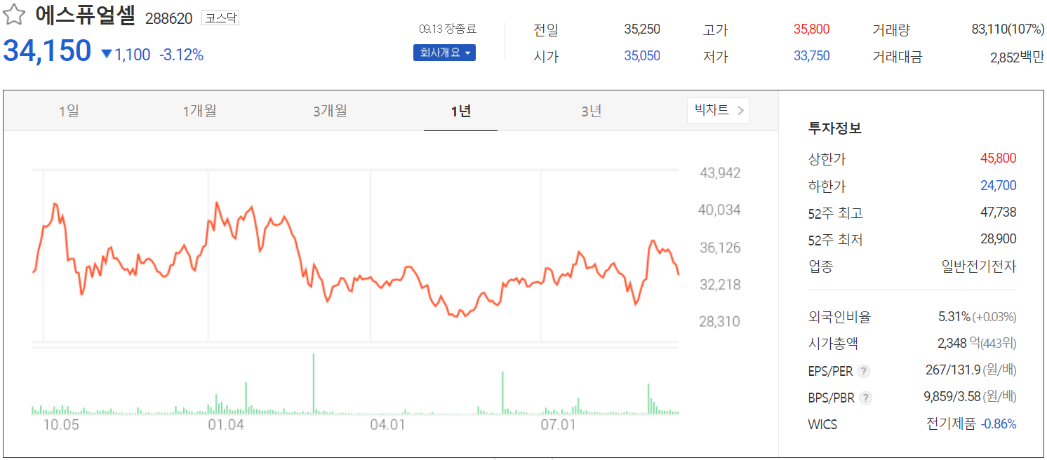The height and width of the screenshot is (460, 1047).
Task: Click the price change -3.12% value
Action: tap(181, 55)
